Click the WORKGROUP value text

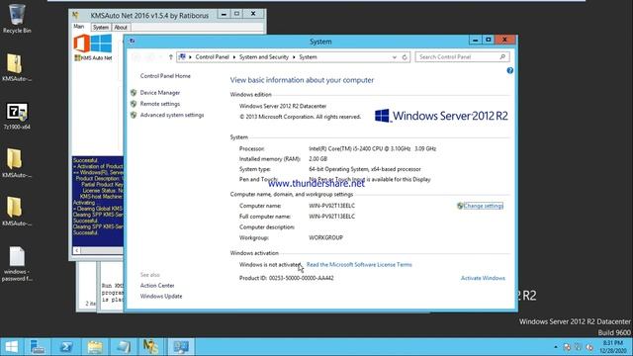click(325, 237)
